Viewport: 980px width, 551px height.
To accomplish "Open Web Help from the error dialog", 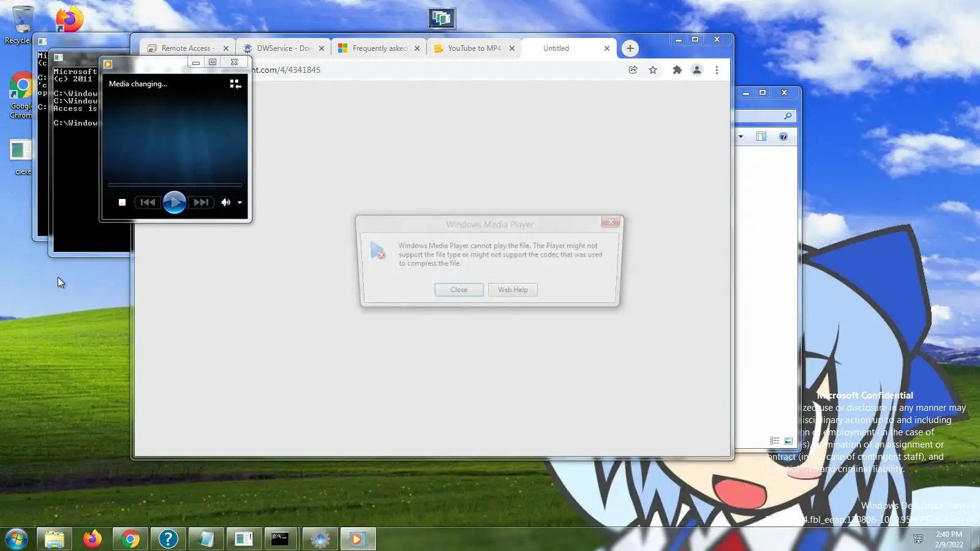I will pos(513,290).
